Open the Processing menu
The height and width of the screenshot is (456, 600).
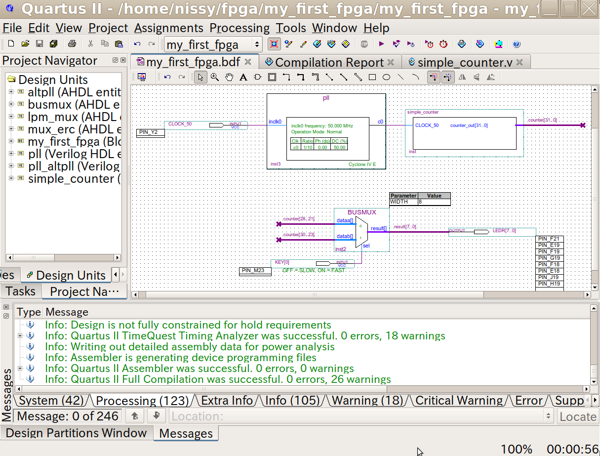[x=240, y=28]
